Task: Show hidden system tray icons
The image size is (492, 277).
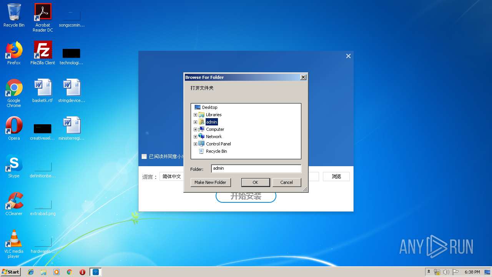Action: [x=429, y=272]
